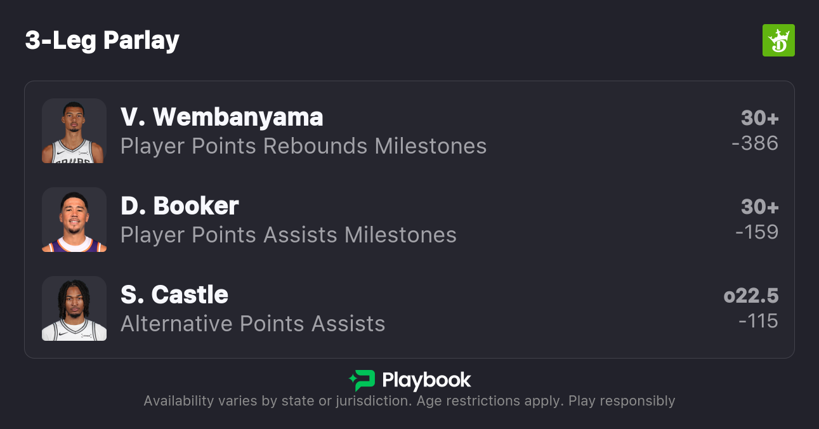This screenshot has width=819, height=429.
Task: Click Wembanyama's 30+ milestone value
Action: coord(759,118)
